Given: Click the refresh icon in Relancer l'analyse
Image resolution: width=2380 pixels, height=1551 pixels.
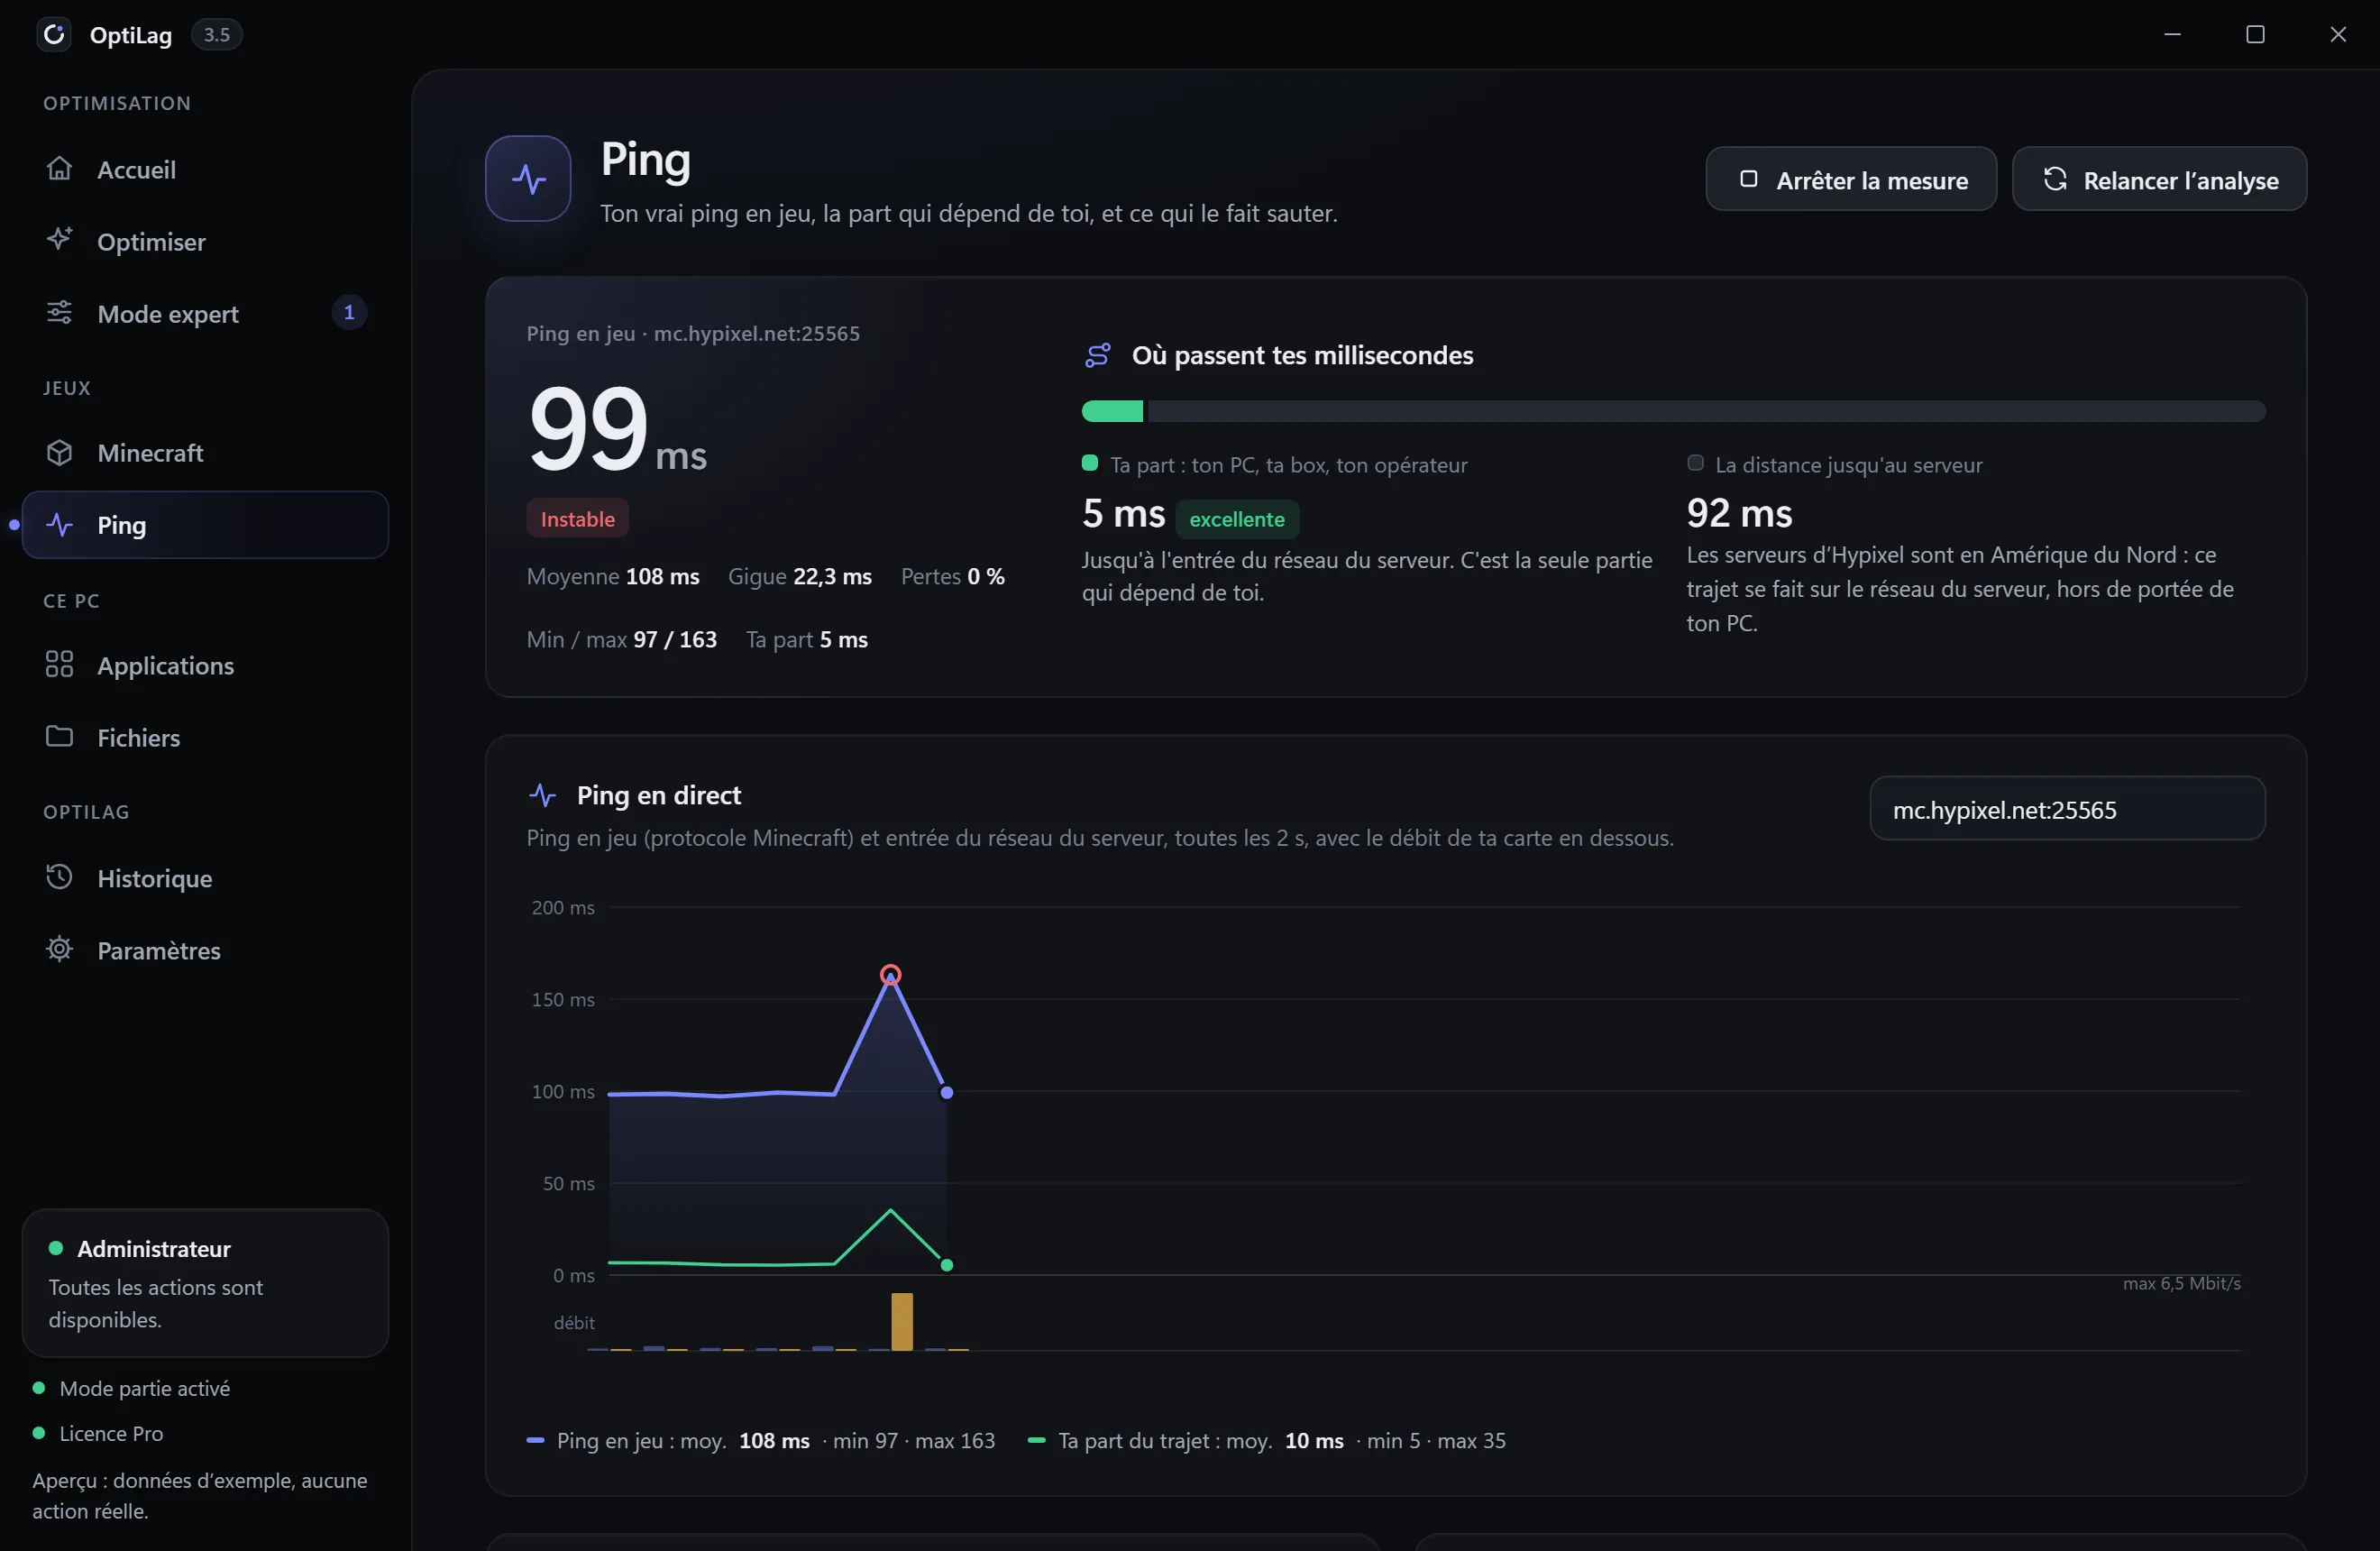Looking at the screenshot, I should [2055, 178].
